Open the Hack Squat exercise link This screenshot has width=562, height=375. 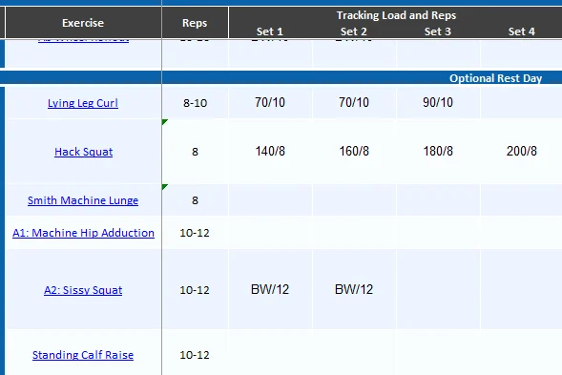(x=84, y=152)
